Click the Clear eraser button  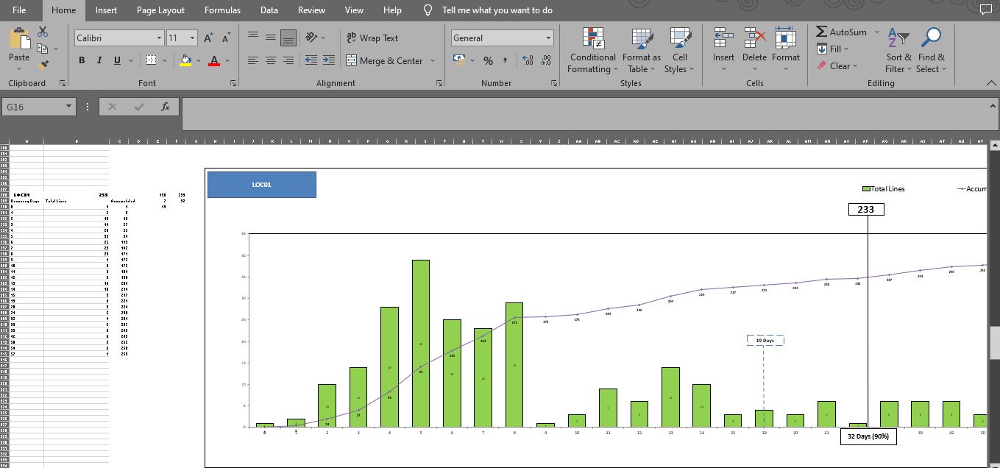(837, 65)
